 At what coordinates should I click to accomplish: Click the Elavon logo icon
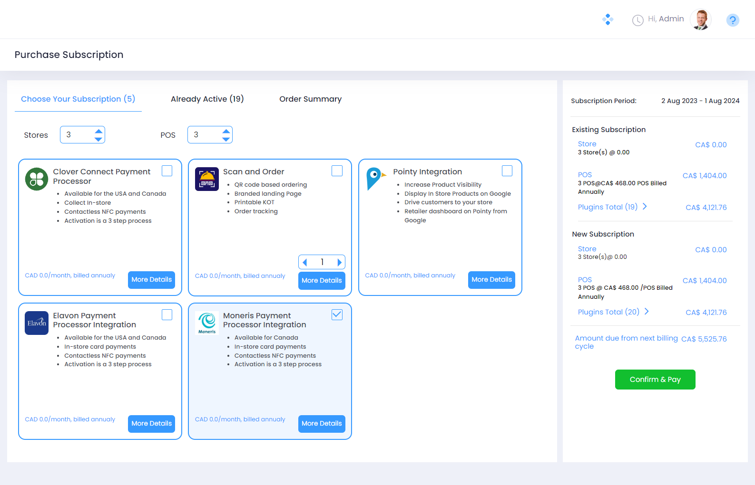[x=37, y=323]
